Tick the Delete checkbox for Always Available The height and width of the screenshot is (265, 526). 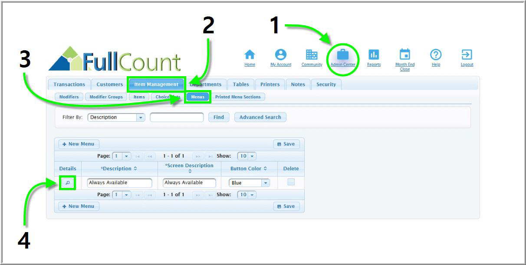click(x=291, y=182)
